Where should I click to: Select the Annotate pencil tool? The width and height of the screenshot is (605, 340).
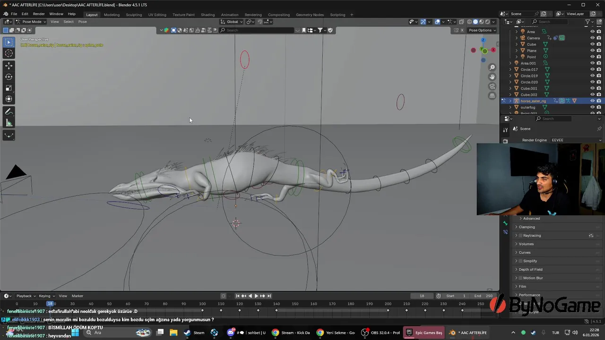pos(9,112)
